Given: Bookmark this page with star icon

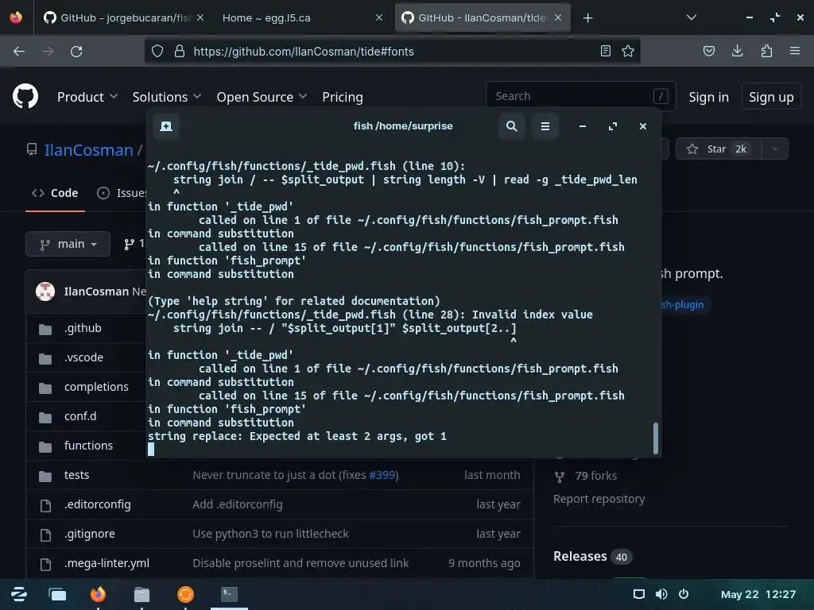Looking at the screenshot, I should click(x=628, y=51).
